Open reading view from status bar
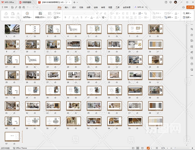The image size is (195, 150). coord(142,148)
